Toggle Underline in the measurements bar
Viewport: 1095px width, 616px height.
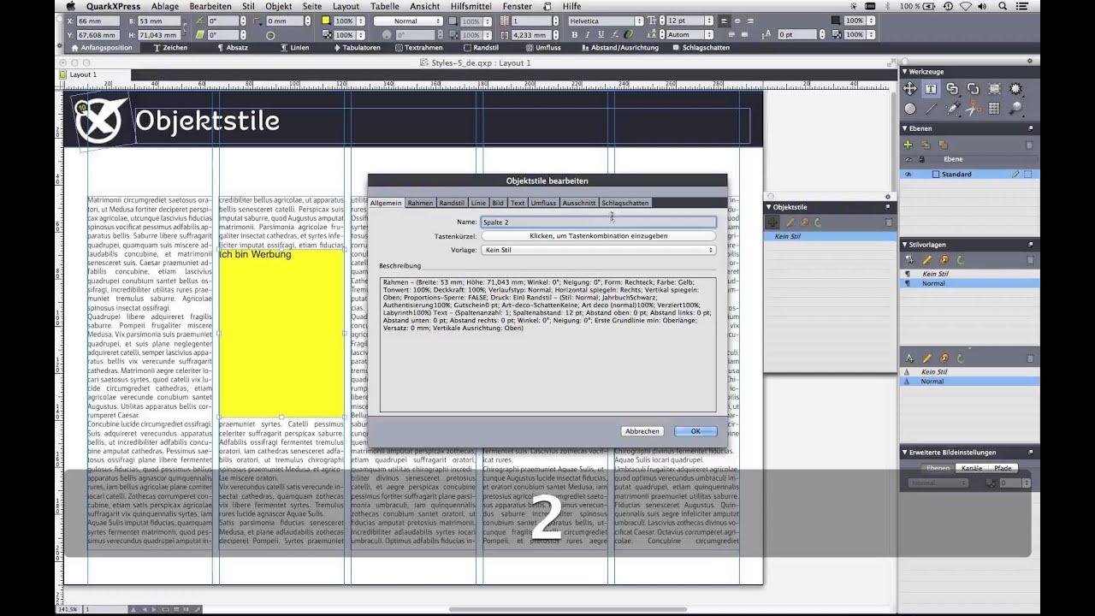click(601, 35)
